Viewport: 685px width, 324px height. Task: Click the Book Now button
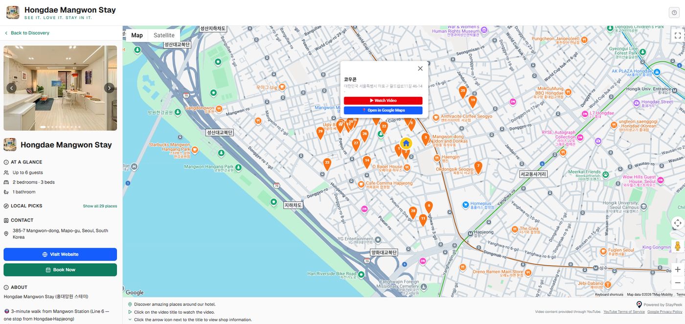tap(60, 270)
